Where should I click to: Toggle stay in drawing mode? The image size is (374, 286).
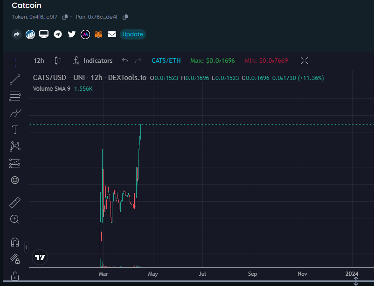click(x=14, y=259)
